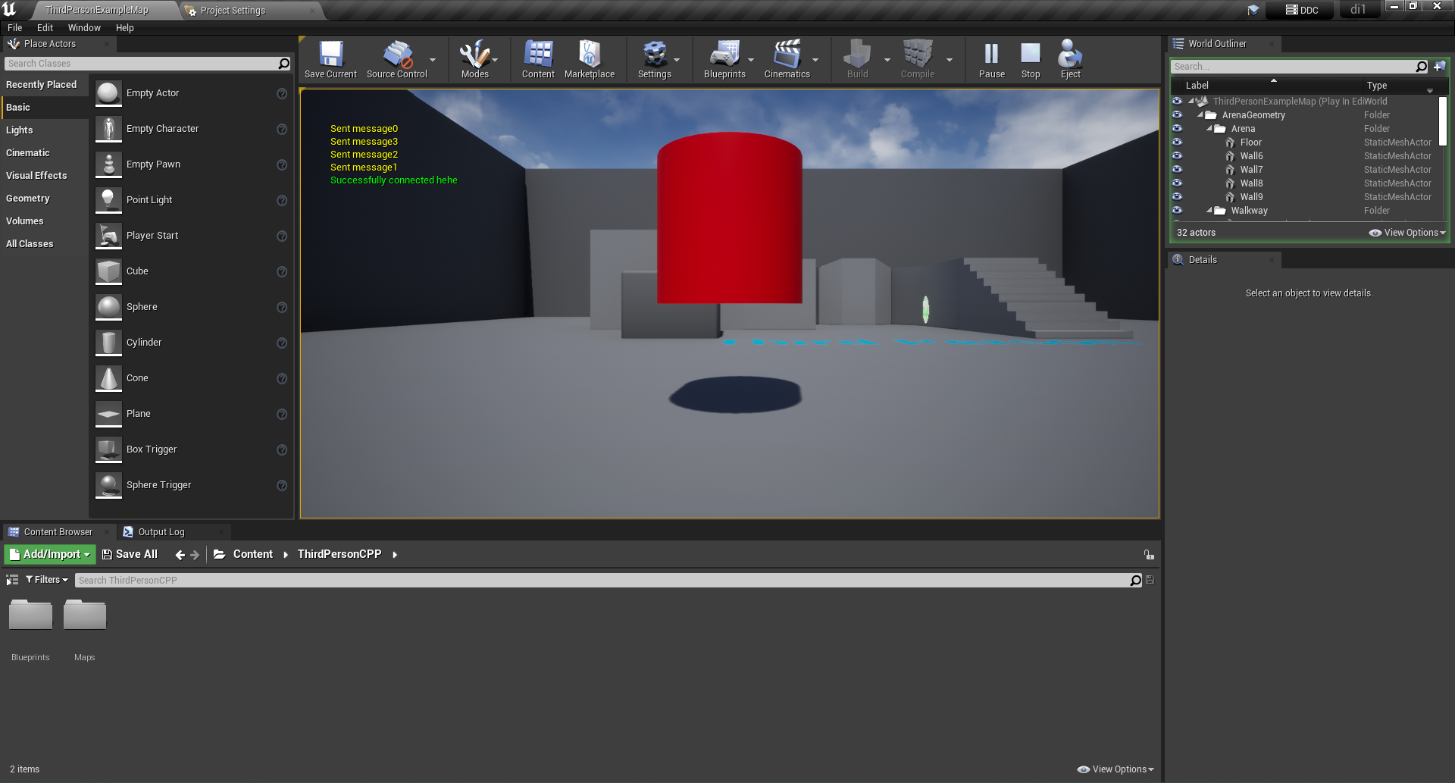Open Source Control from the toolbar
The width and height of the screenshot is (1455, 783).
click(397, 59)
